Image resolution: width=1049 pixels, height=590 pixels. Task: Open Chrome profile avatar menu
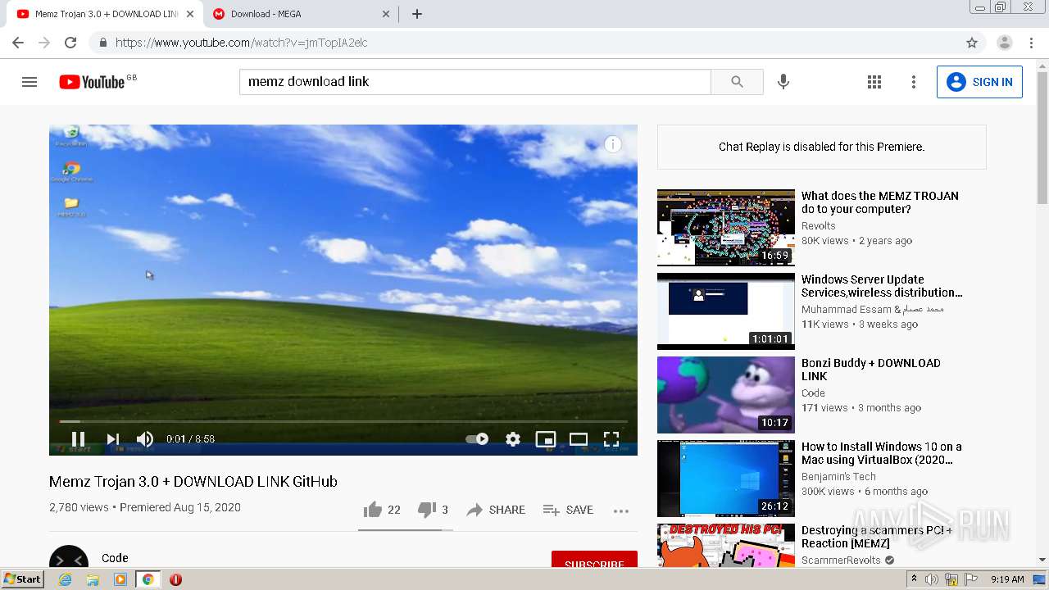(x=1005, y=43)
